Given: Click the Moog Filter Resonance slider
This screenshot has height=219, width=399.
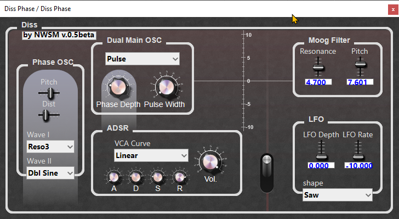Looking at the screenshot, I should click(318, 67).
